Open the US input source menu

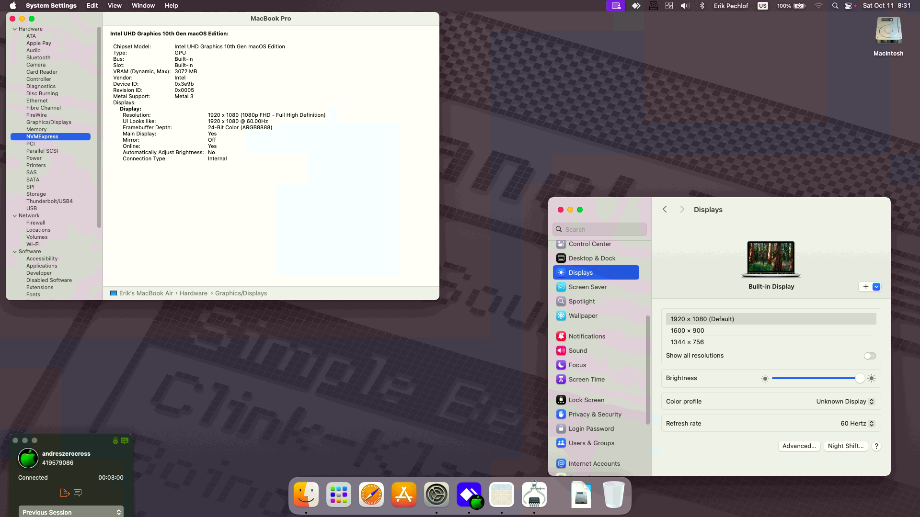[762, 6]
